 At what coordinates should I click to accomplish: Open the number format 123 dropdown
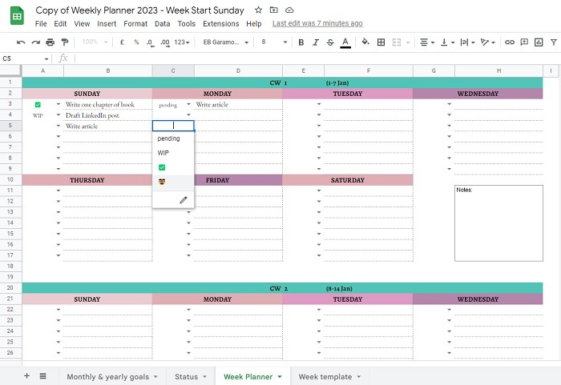tap(182, 42)
